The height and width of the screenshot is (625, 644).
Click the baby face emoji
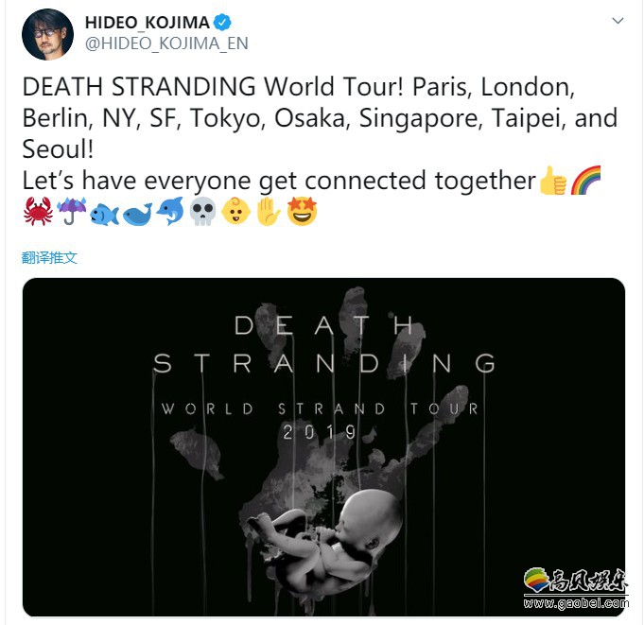pos(235,211)
